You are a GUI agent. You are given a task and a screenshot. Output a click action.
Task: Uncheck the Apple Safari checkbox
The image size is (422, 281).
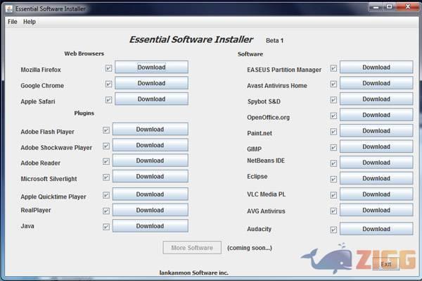click(x=108, y=100)
